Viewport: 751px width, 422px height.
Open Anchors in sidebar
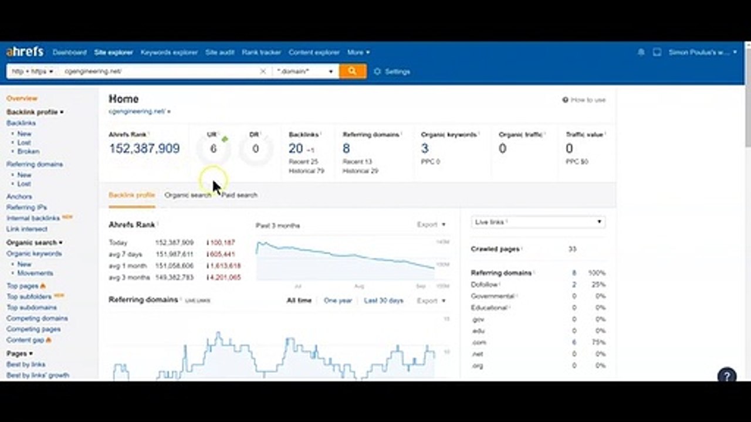pyautogui.click(x=19, y=197)
